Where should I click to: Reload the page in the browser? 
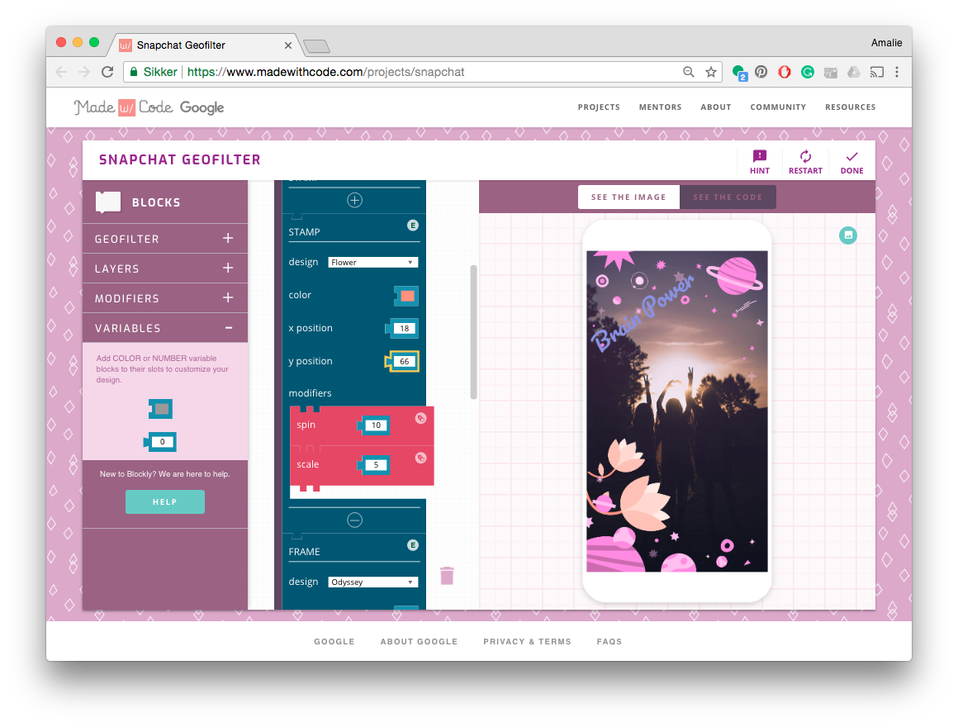point(107,72)
